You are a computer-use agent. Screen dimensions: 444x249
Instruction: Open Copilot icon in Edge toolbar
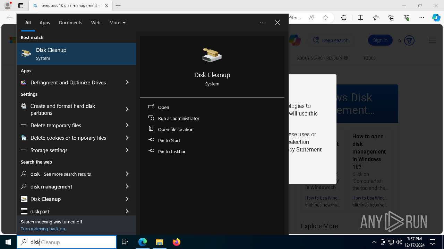tap(436, 18)
